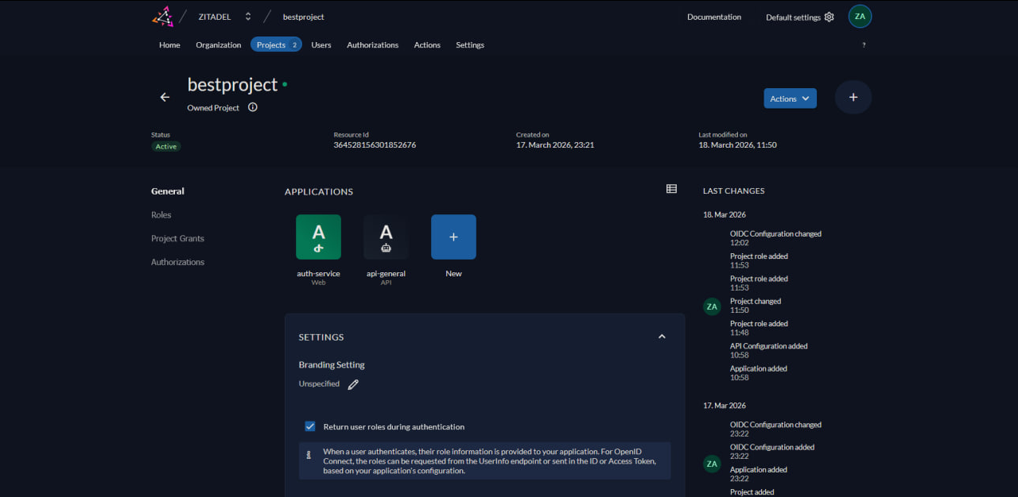The image size is (1018, 497).
Task: Open the Home tab
Action: [169, 45]
